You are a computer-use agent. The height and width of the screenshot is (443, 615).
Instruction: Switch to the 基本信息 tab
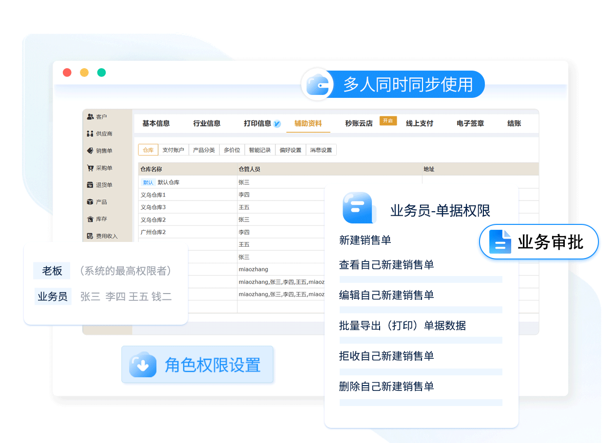pos(156,124)
